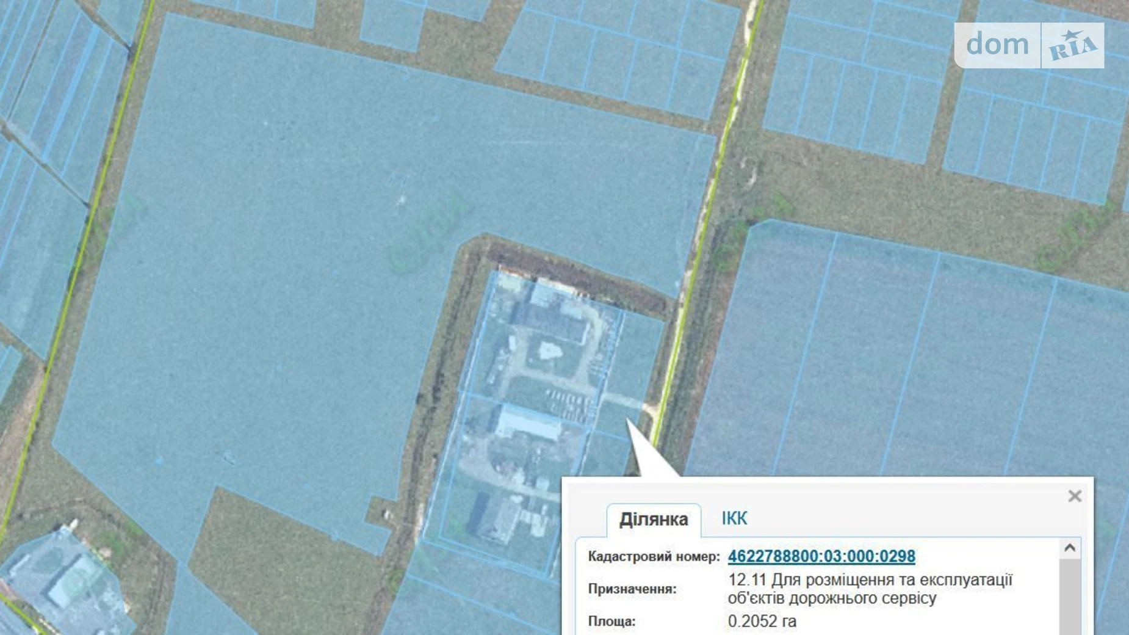Click the dom logo text
The image size is (1129, 635).
coord(997,45)
